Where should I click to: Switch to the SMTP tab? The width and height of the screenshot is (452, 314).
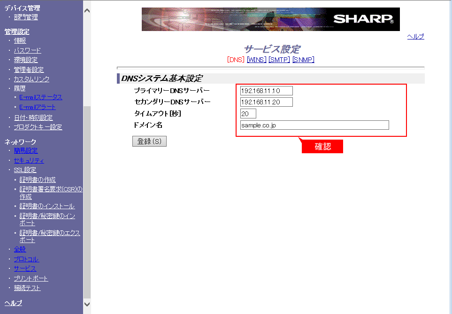[279, 60]
